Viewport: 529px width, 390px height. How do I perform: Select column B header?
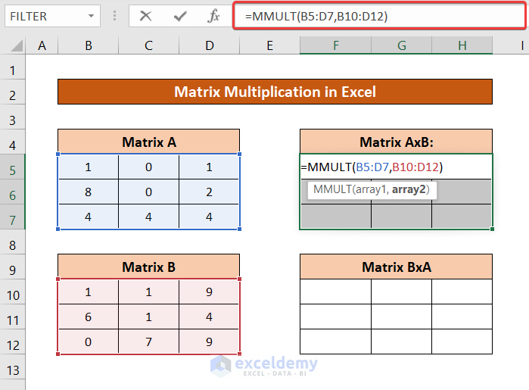coord(89,45)
